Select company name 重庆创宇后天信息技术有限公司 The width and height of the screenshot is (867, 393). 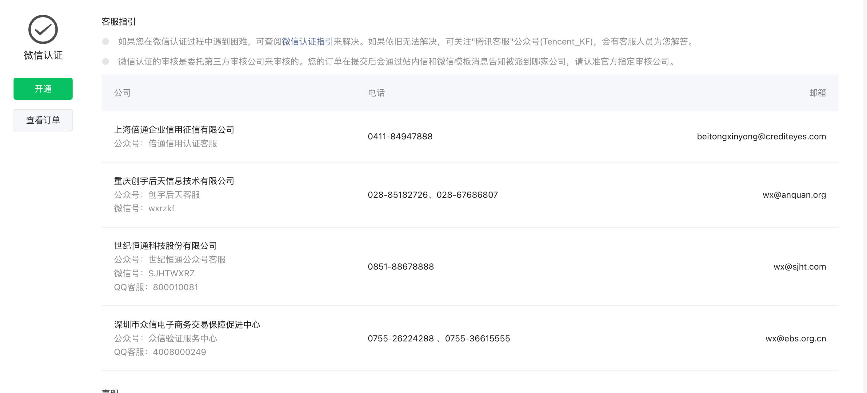pos(174,181)
